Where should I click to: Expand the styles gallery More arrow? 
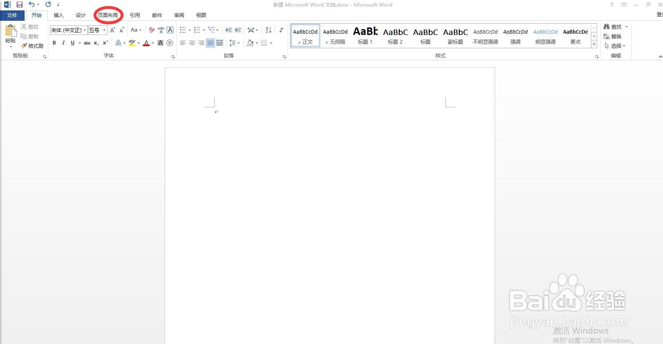pyautogui.click(x=594, y=45)
